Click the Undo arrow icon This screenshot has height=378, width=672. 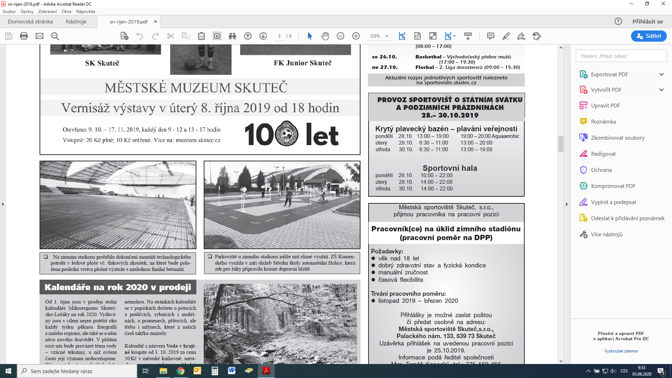click(140, 36)
